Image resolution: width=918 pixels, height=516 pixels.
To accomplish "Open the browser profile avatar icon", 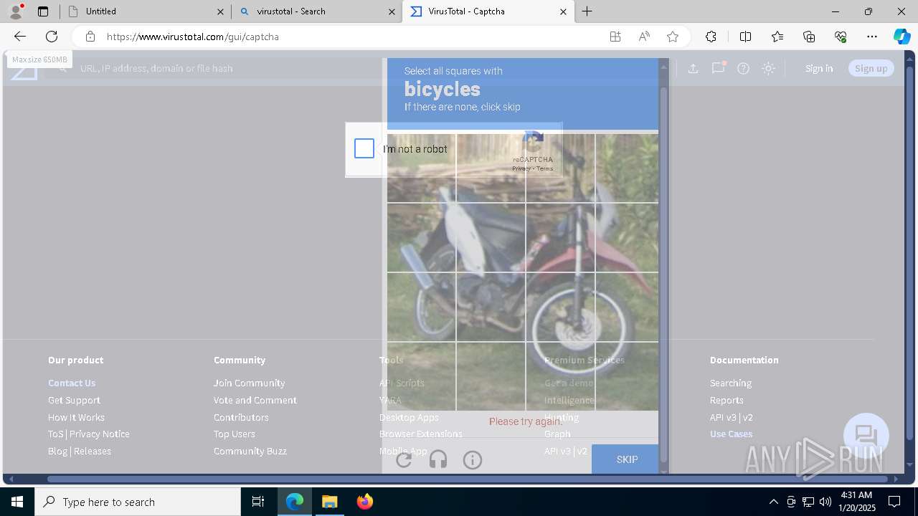I will coord(16,11).
